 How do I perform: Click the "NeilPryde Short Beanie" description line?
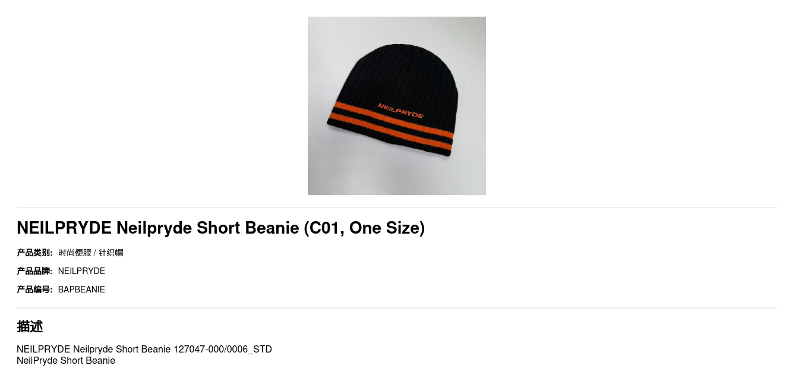pos(66,360)
